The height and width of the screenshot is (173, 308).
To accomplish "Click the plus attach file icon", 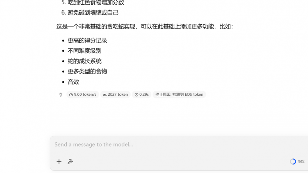I will (x=59, y=161).
